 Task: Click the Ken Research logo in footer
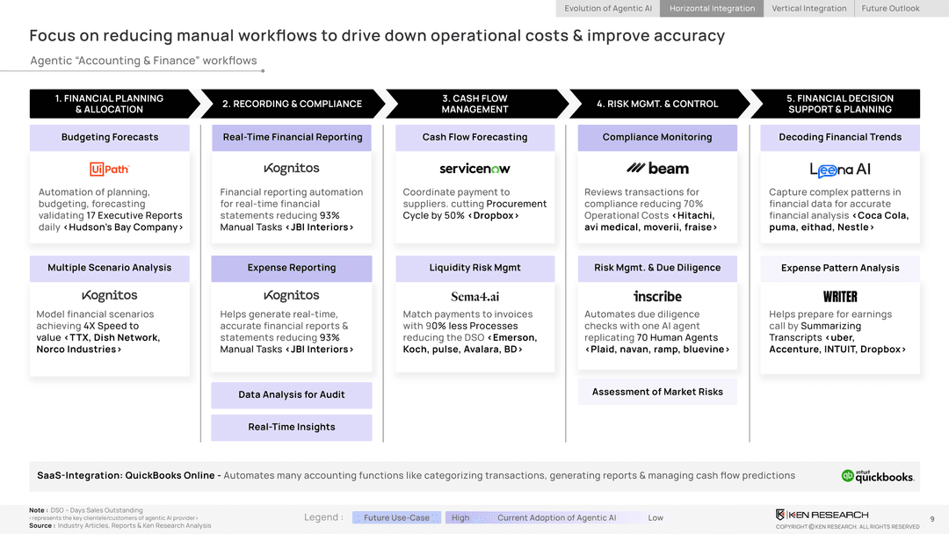(822, 515)
